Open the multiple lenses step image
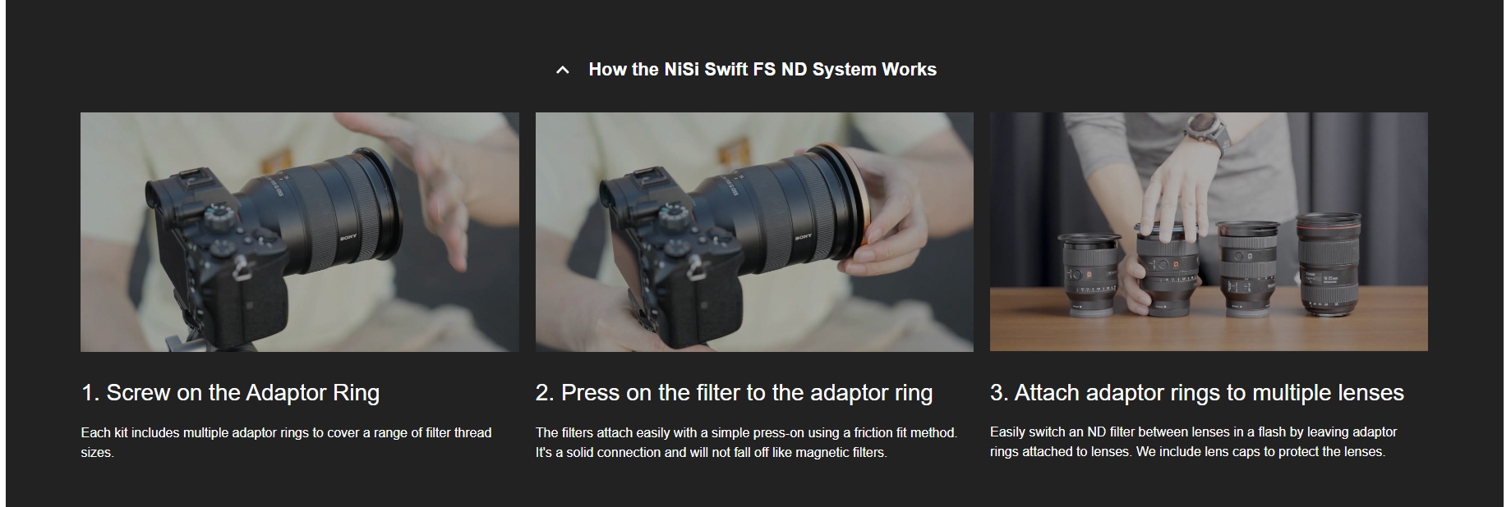The width and height of the screenshot is (1511, 507). click(x=1209, y=232)
